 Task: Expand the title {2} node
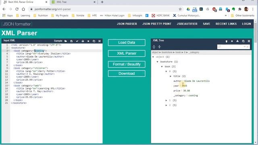point(171,76)
